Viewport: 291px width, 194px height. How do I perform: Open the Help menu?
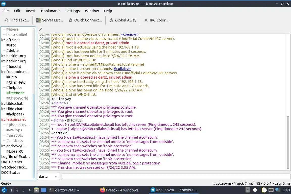[108, 11]
